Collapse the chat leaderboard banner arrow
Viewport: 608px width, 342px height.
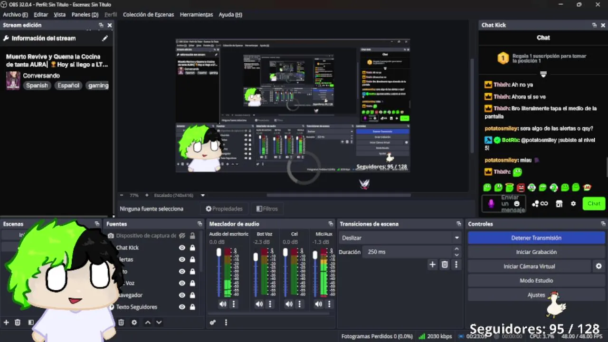[543, 74]
